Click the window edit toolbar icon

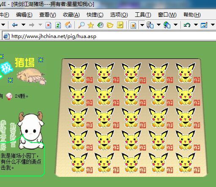click(x=204, y=25)
